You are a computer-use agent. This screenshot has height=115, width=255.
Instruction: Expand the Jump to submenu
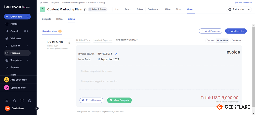(27, 46)
